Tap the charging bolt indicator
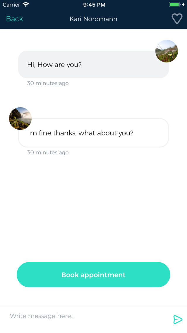Viewport: 187px width, 333px height. coord(183,4)
